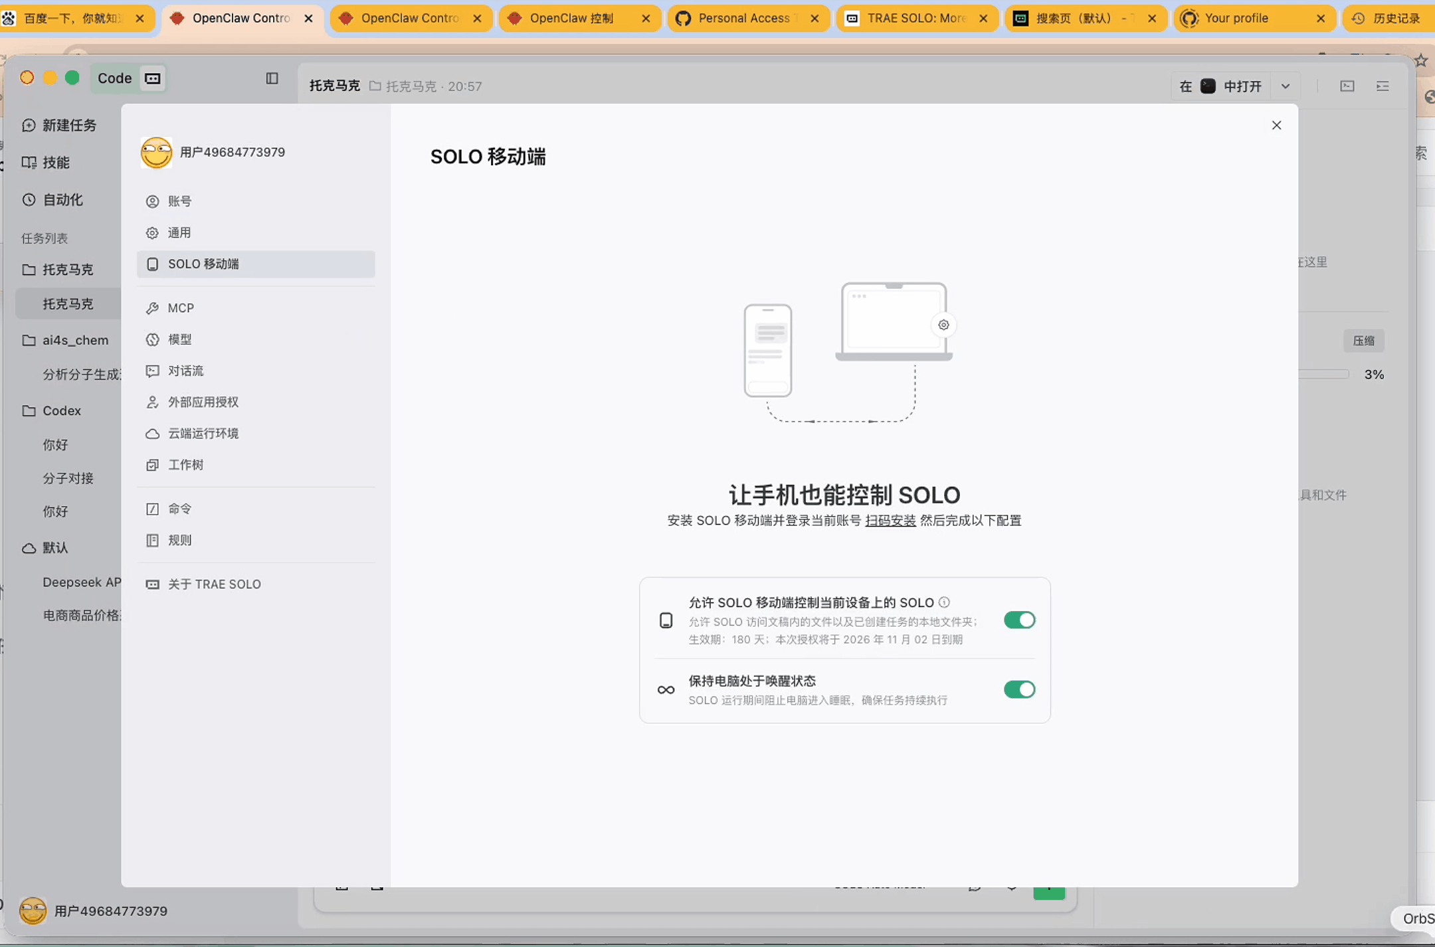Close the 百度一下 browser tab

140,19
